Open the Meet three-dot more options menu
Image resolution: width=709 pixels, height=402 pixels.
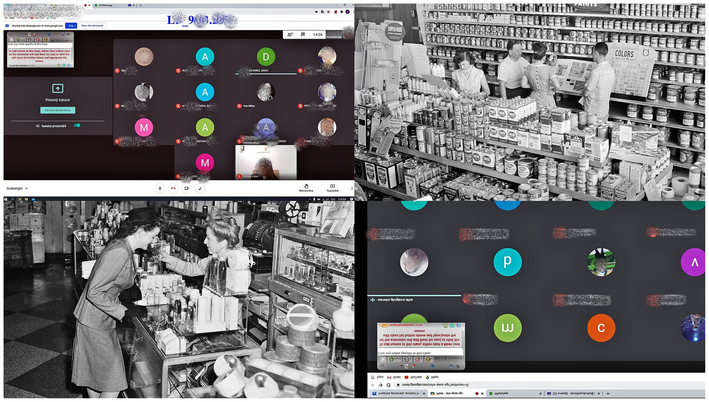pyautogui.click(x=352, y=189)
